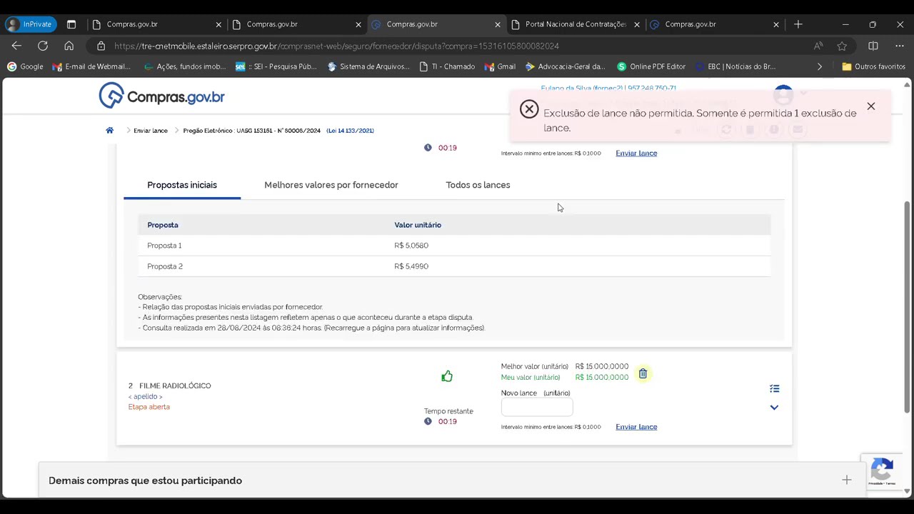This screenshot has width=914, height=514.
Task: Click 'Enviar lance' link for item 2
Action: 636,427
